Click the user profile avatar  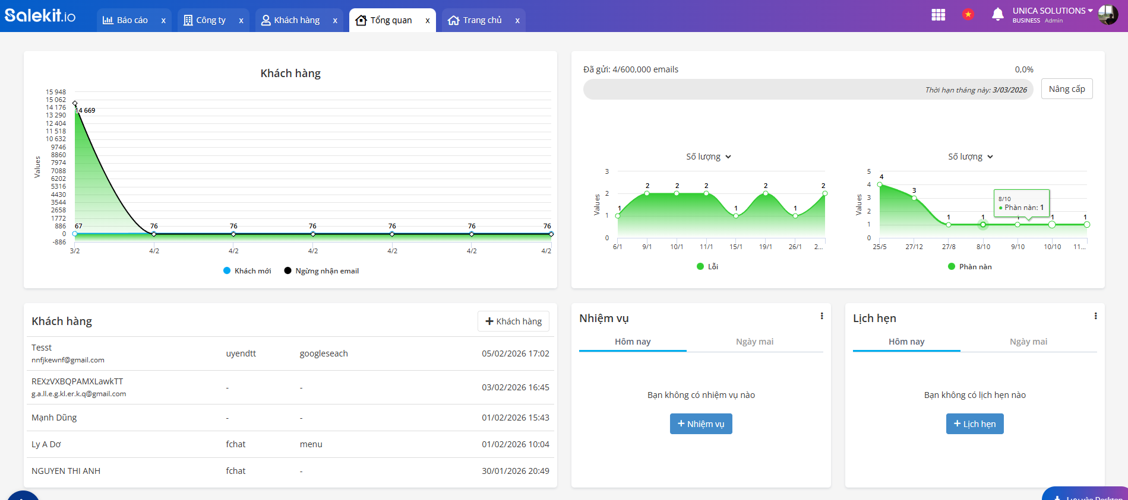pyautogui.click(x=1108, y=15)
